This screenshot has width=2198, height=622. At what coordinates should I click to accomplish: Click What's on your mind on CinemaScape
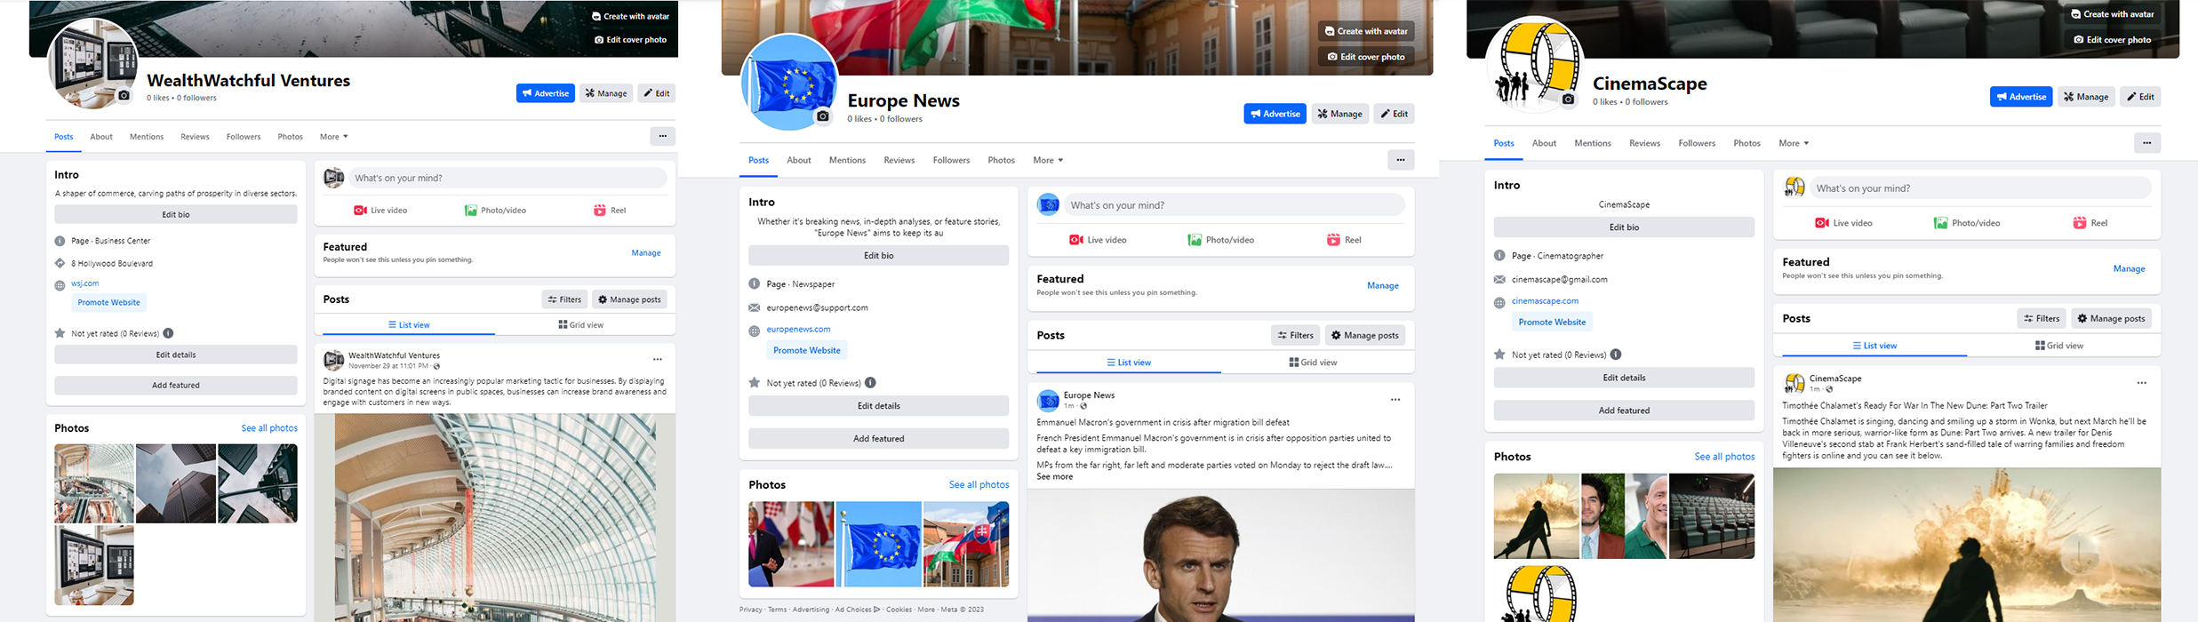click(x=1980, y=188)
